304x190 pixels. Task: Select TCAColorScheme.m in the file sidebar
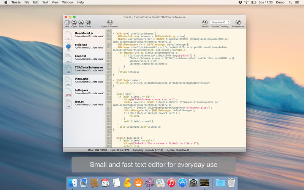coord(84,69)
